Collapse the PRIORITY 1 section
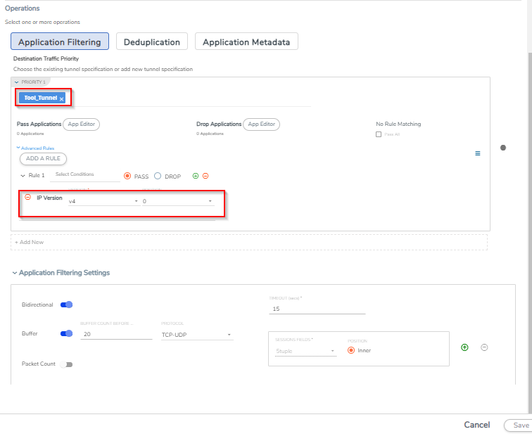The image size is (532, 436). click(16, 82)
